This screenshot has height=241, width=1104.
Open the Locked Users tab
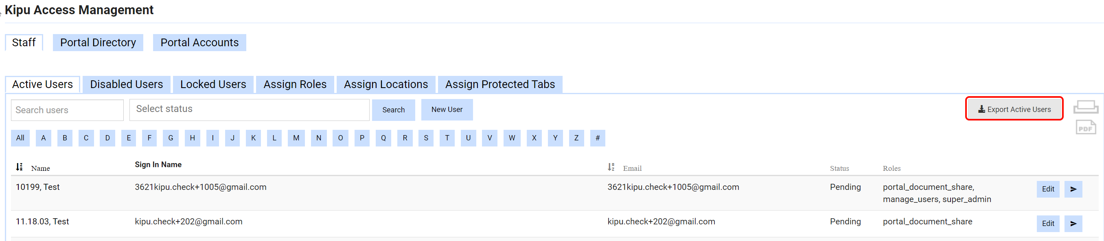(213, 85)
